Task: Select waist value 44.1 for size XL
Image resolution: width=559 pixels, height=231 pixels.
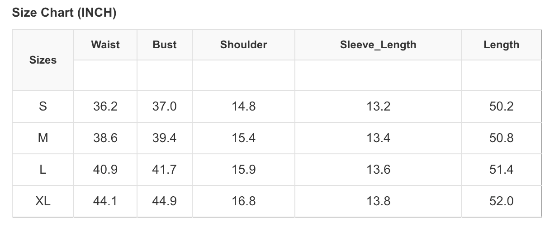Action: click(x=105, y=201)
